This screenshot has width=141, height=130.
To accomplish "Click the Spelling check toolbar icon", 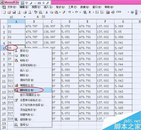I will coord(36,12).
